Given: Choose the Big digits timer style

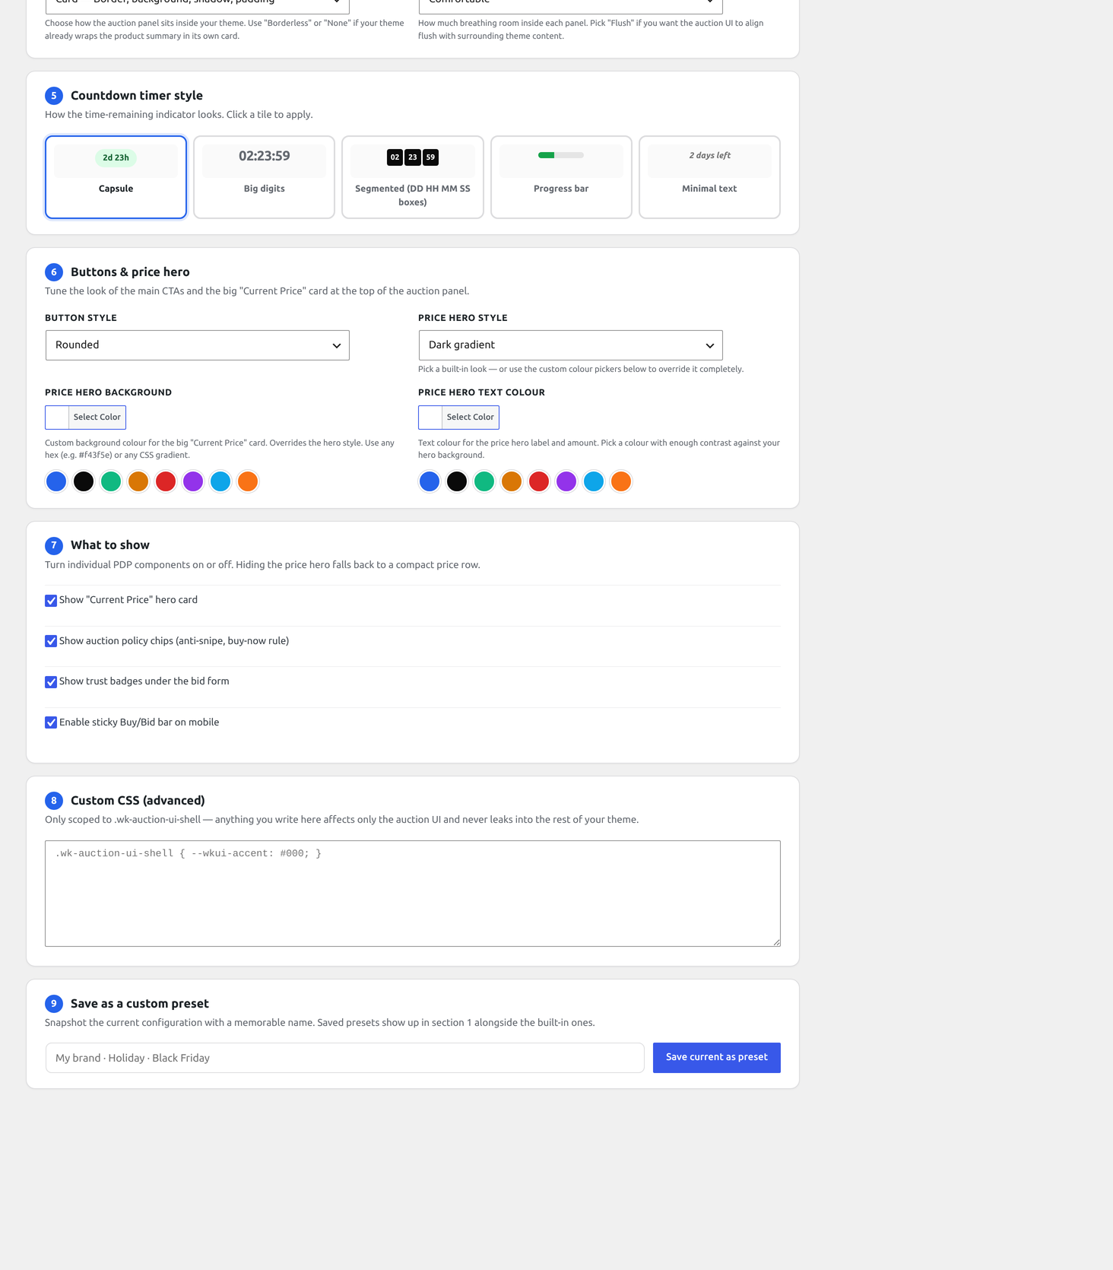Looking at the screenshot, I should [264, 177].
